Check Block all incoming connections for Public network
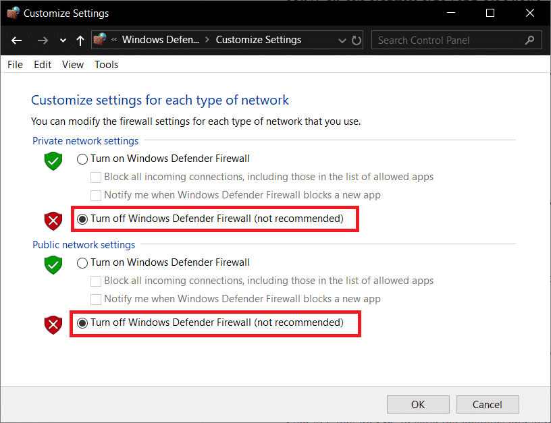This screenshot has width=551, height=423. (95, 281)
